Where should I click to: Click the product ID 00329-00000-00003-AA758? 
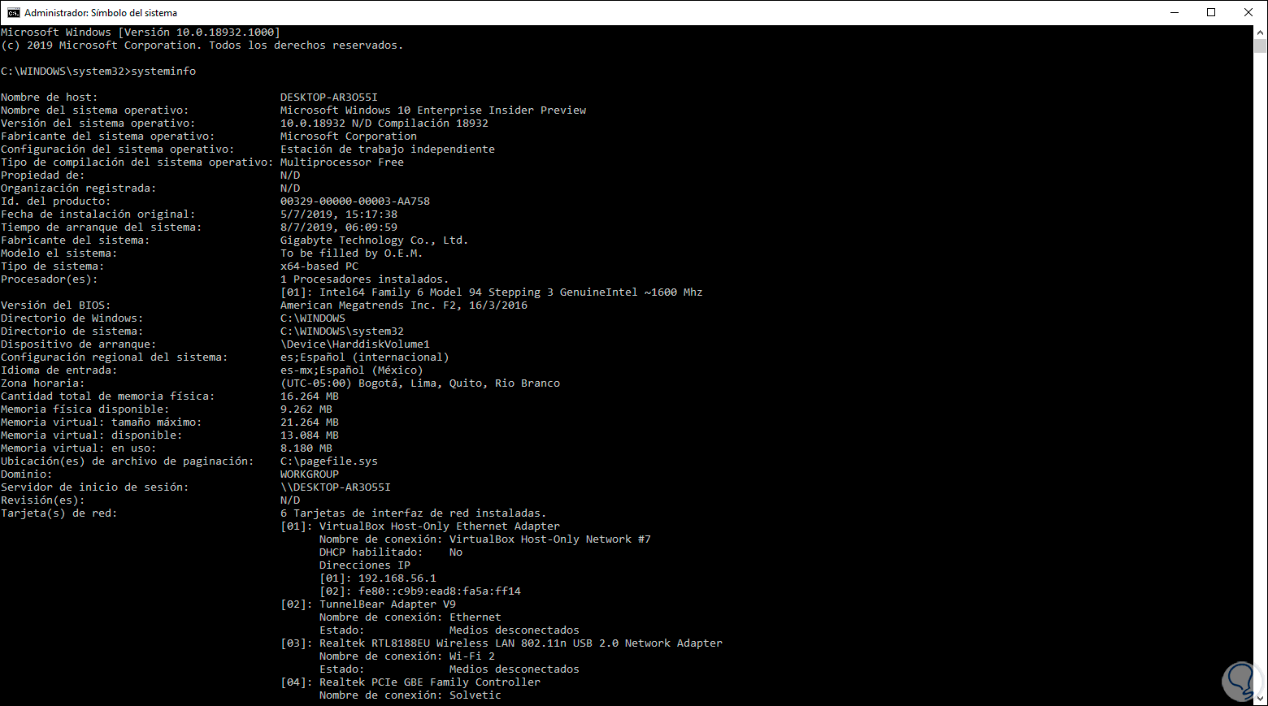(x=355, y=201)
